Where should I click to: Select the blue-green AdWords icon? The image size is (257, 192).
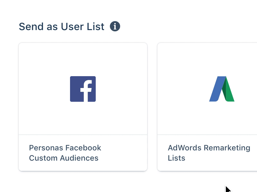click(x=222, y=89)
